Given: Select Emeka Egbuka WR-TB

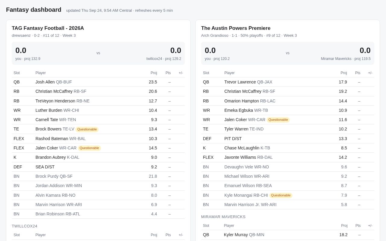Looking at the screenshot, I should 246,110.
